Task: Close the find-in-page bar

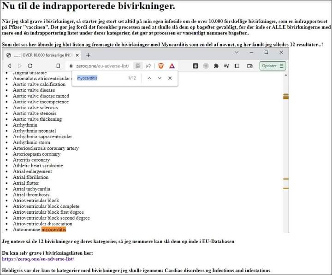Action: (x=170, y=78)
